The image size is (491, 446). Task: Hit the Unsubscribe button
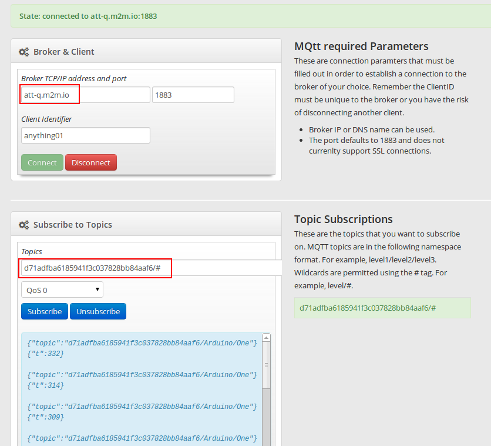[98, 311]
